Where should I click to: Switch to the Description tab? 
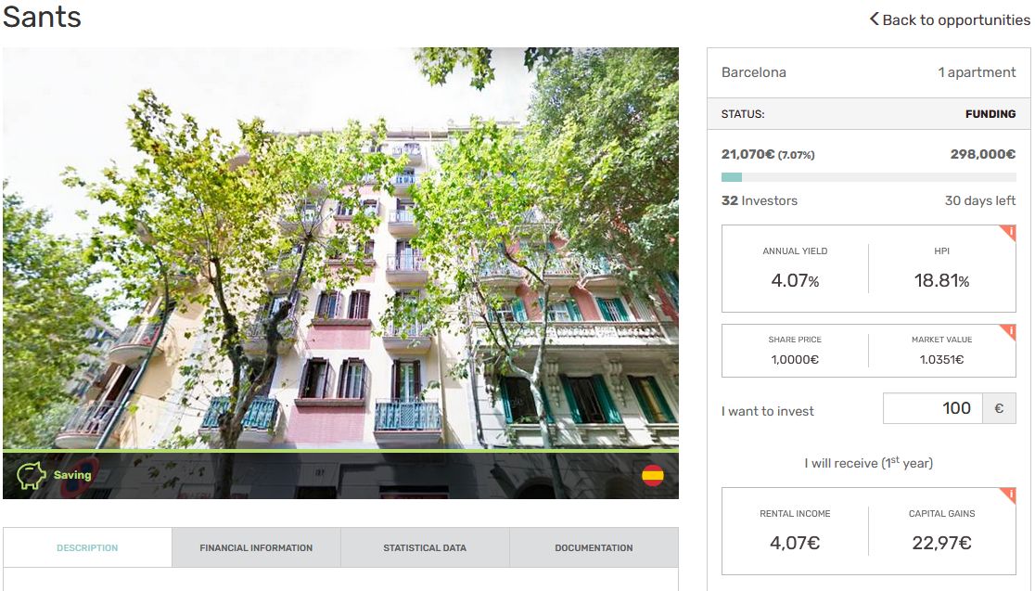coord(87,547)
